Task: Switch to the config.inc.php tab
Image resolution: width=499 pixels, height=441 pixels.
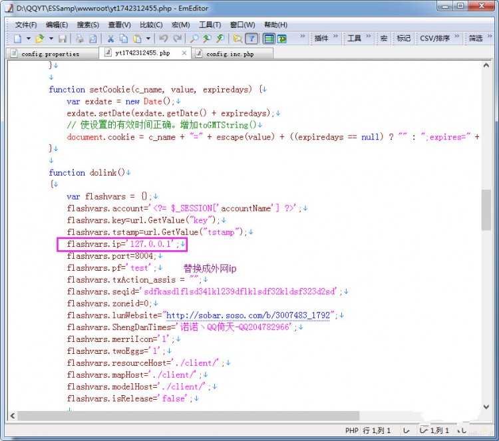Action: click(230, 54)
